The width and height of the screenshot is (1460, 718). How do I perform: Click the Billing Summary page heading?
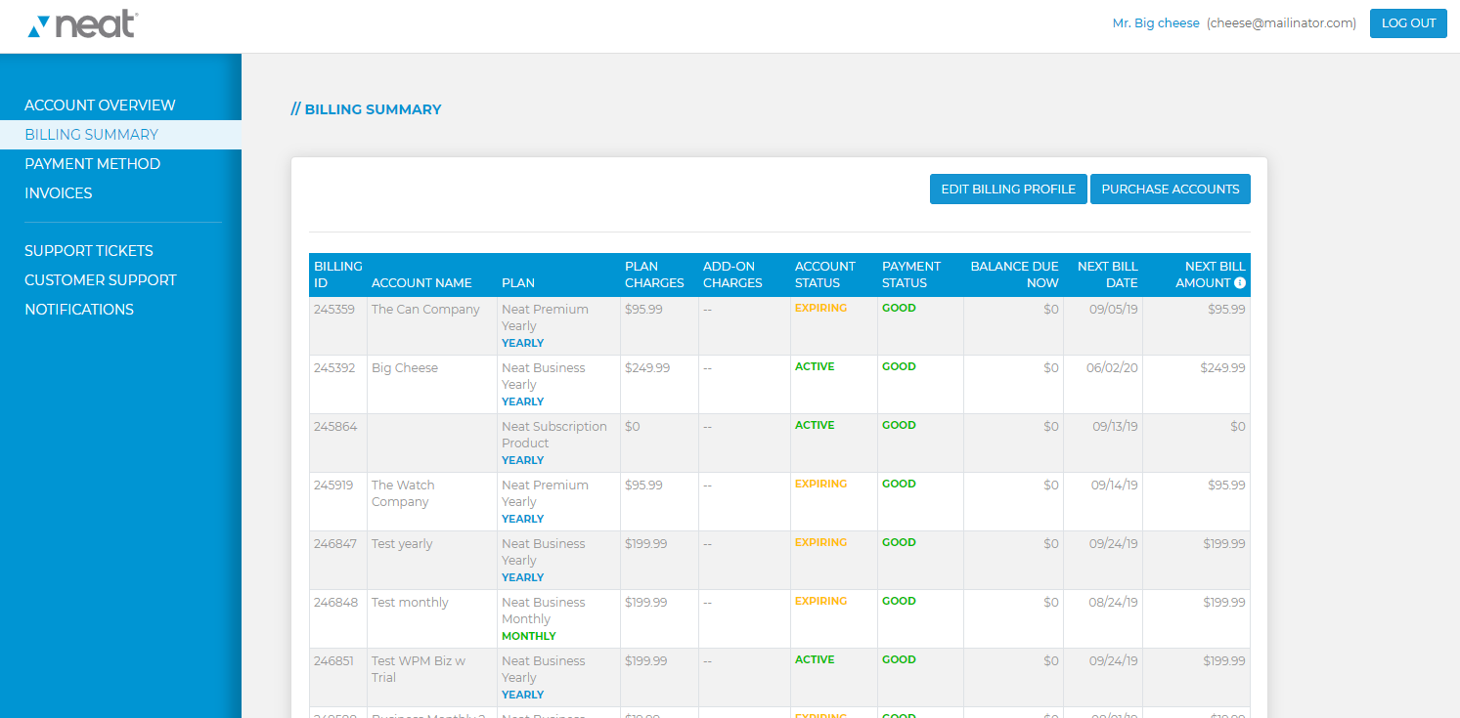(367, 109)
